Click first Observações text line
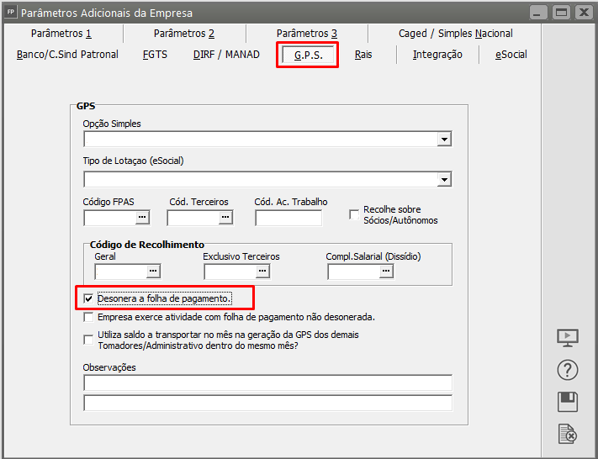598x459 pixels. click(268, 382)
